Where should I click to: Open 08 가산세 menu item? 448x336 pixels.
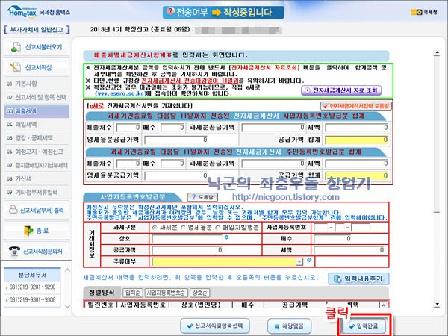click(37, 179)
